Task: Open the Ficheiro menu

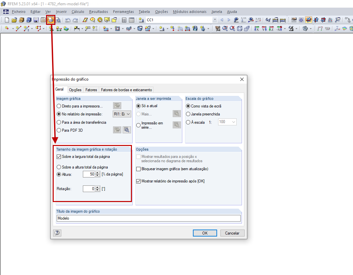Action: [x=19, y=12]
